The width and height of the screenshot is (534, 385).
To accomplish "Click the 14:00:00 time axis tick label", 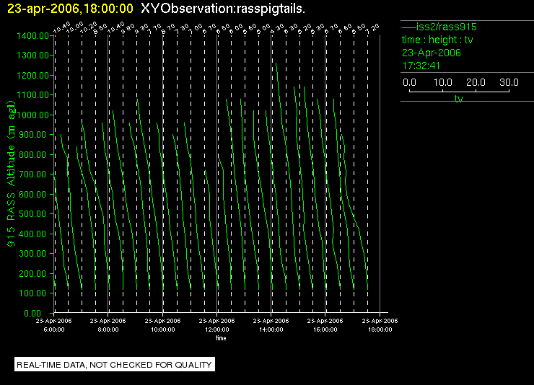I will tap(271, 329).
